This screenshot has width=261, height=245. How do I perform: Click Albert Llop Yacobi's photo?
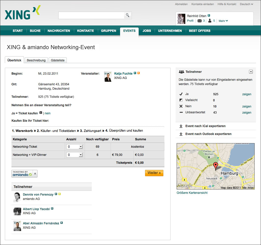click(x=17, y=211)
